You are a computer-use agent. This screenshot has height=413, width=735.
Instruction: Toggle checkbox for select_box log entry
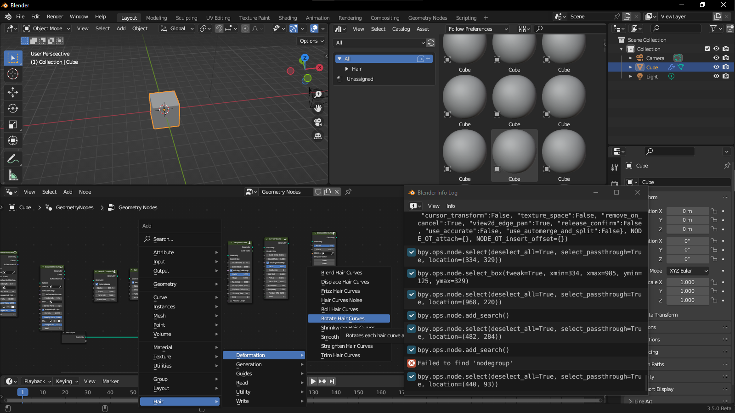tap(412, 273)
